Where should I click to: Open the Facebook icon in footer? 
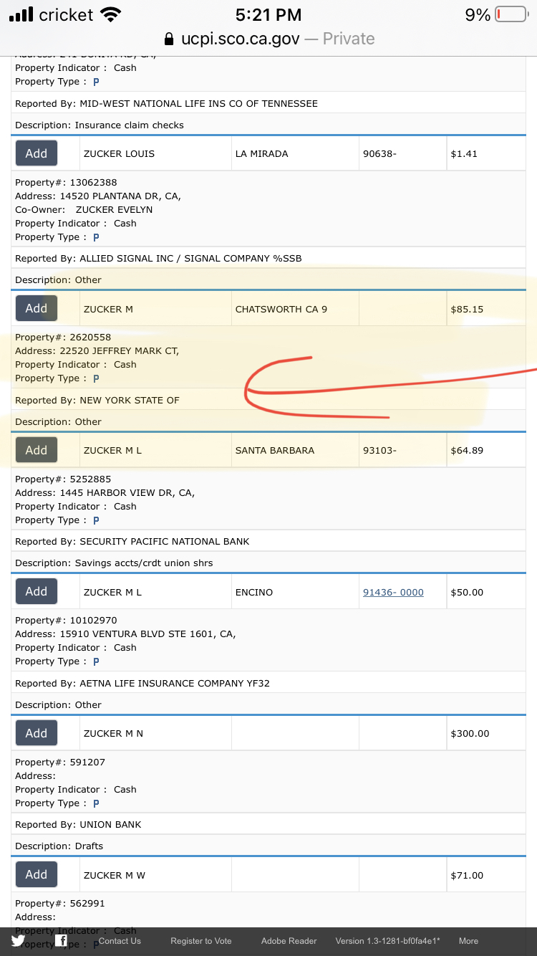(x=62, y=940)
